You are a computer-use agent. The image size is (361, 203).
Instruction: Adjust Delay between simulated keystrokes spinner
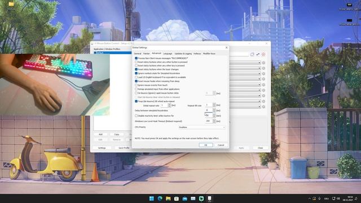coord(214,111)
